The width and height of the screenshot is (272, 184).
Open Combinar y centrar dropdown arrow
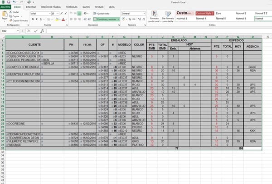point(118,19)
